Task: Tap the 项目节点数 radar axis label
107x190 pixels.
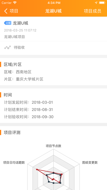Action: [53, 146]
